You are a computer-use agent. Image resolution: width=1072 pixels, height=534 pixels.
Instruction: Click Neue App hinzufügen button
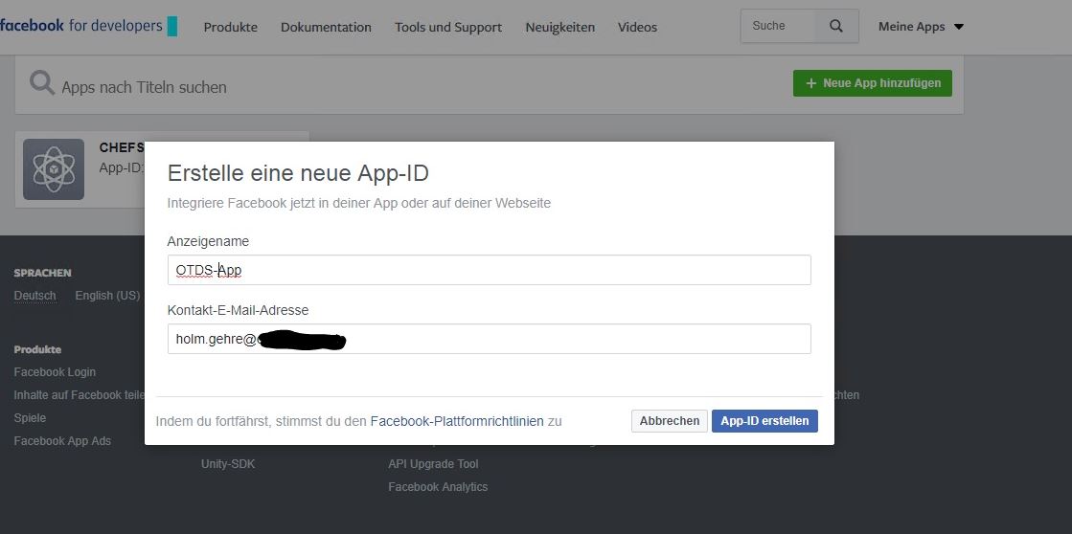pyautogui.click(x=873, y=83)
